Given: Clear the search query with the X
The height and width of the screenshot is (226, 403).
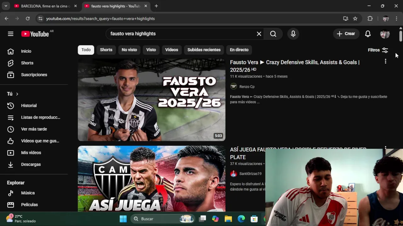Looking at the screenshot, I should coord(259,34).
